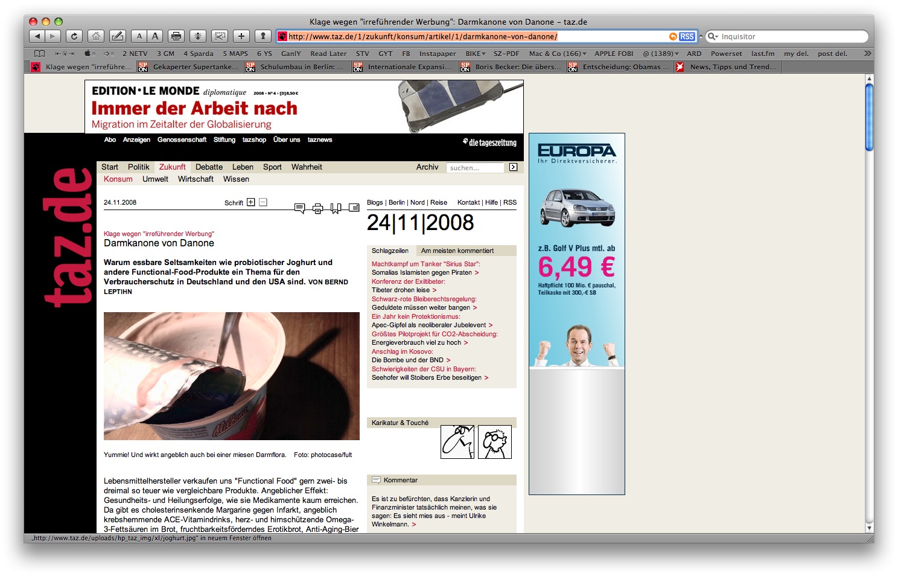Show hidden bookmarks via overflow chevron
Image resolution: width=898 pixels, height=576 pixels.
pyautogui.click(x=867, y=54)
